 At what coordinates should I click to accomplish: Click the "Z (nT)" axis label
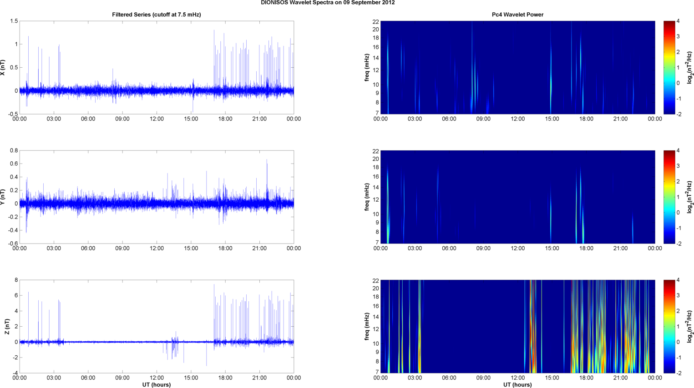(7, 327)
